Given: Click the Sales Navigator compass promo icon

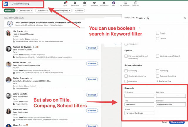Looking at the screenshot, I should coord(10,24).
